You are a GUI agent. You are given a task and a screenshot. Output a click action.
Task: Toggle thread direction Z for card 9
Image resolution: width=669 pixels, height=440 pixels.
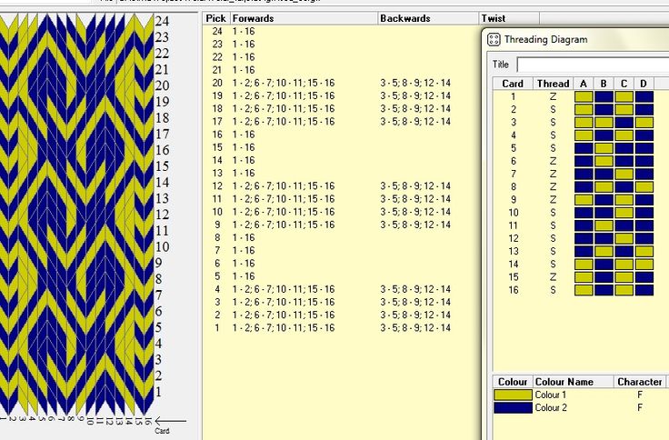[553, 200]
